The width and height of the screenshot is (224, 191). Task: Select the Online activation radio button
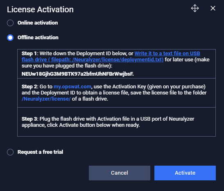click(10, 23)
